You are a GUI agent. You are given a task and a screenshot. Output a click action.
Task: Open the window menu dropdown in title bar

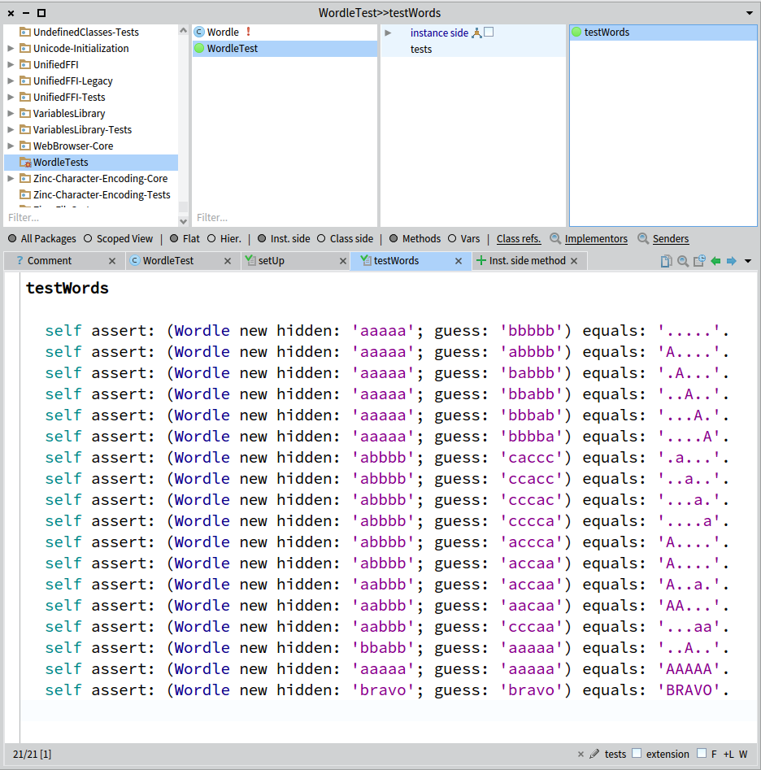tap(750, 13)
